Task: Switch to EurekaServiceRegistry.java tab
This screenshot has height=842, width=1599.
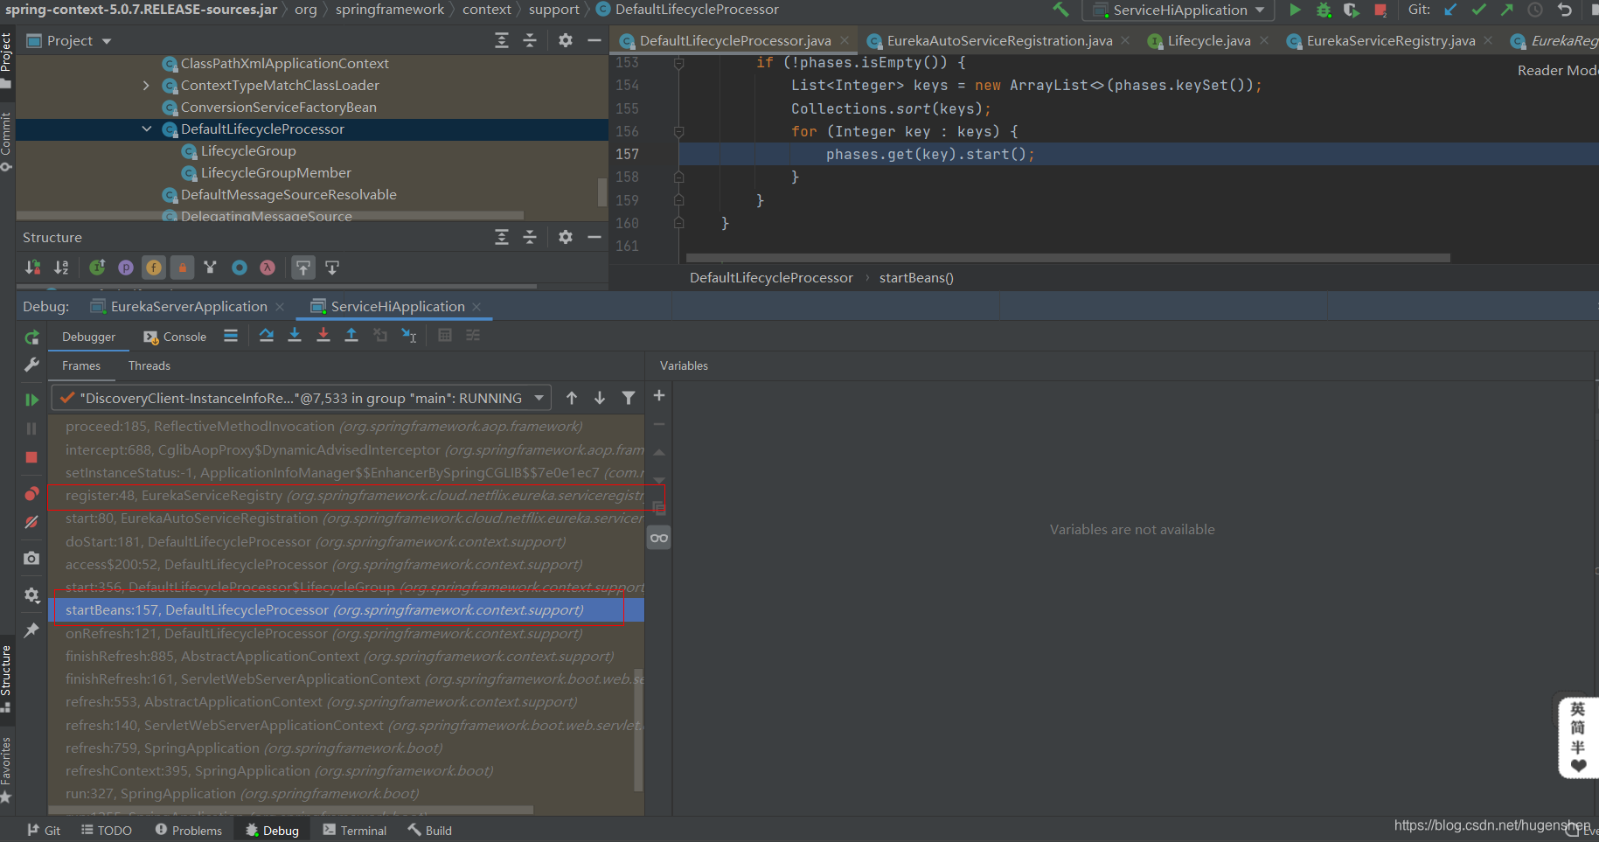Action: pos(1391,41)
